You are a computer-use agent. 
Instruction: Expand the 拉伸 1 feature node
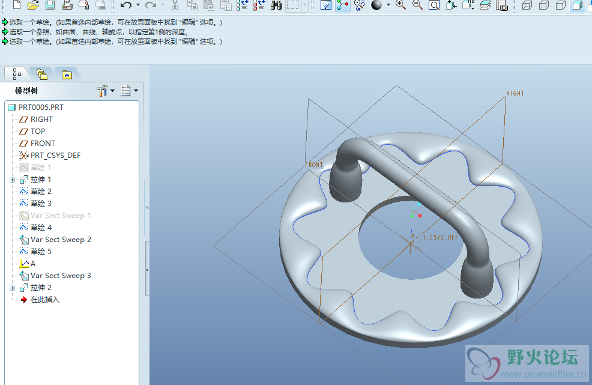click(x=12, y=180)
